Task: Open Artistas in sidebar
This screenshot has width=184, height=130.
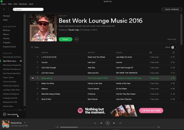Action: click(x=6, y=38)
